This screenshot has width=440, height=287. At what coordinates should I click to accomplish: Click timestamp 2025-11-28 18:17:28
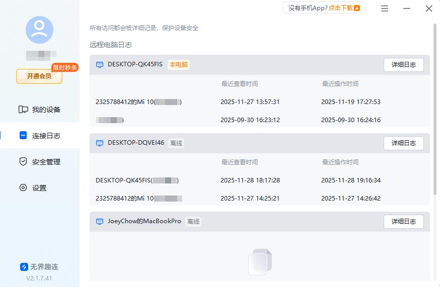(x=250, y=180)
